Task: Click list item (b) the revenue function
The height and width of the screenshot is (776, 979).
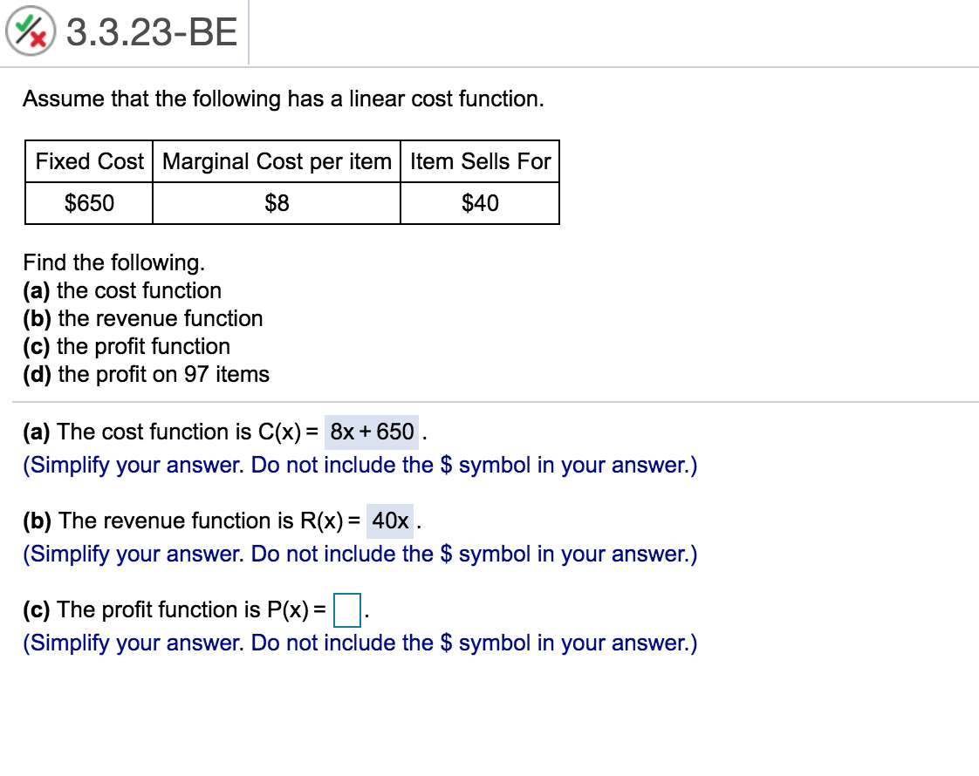Action: point(143,318)
